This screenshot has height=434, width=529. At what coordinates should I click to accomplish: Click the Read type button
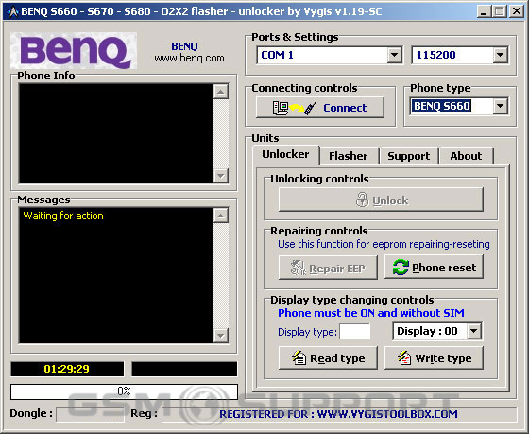[x=328, y=357]
